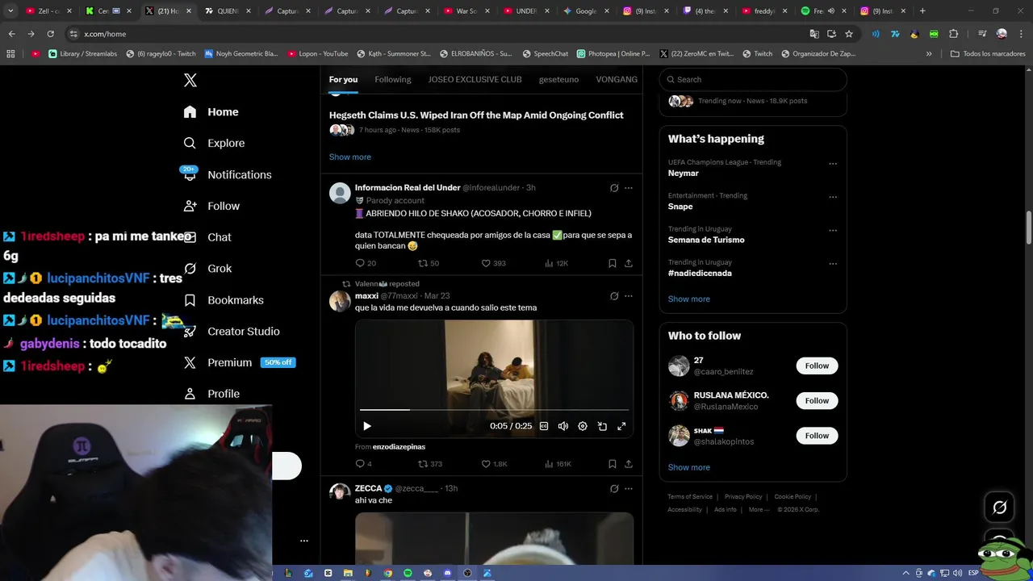Open the floating Grok button at bottom right

click(x=999, y=508)
